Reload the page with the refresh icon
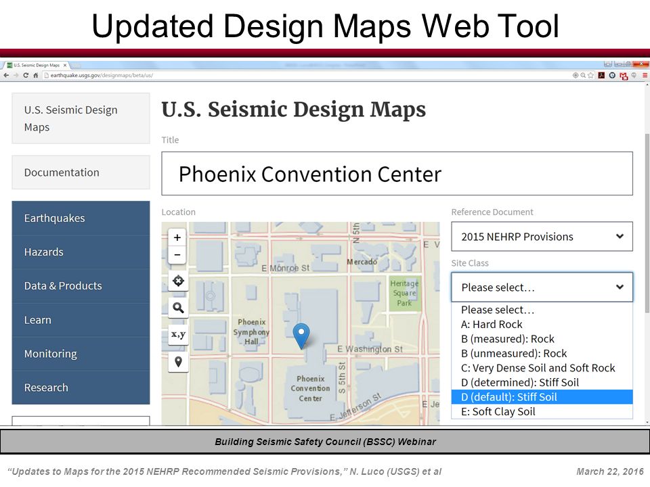650x487 pixels. (26, 75)
